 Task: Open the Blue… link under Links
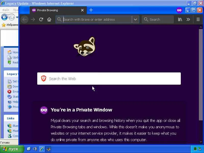pos(13,126)
